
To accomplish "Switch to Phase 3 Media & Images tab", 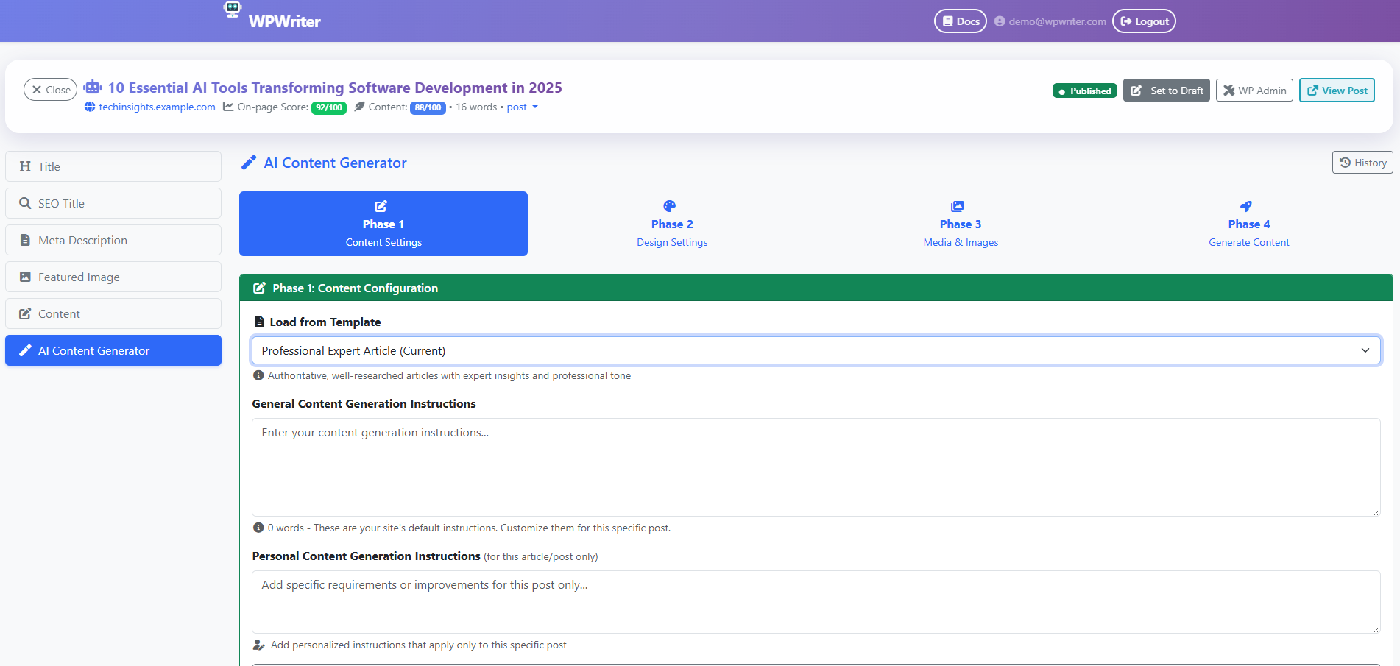I will tap(961, 224).
